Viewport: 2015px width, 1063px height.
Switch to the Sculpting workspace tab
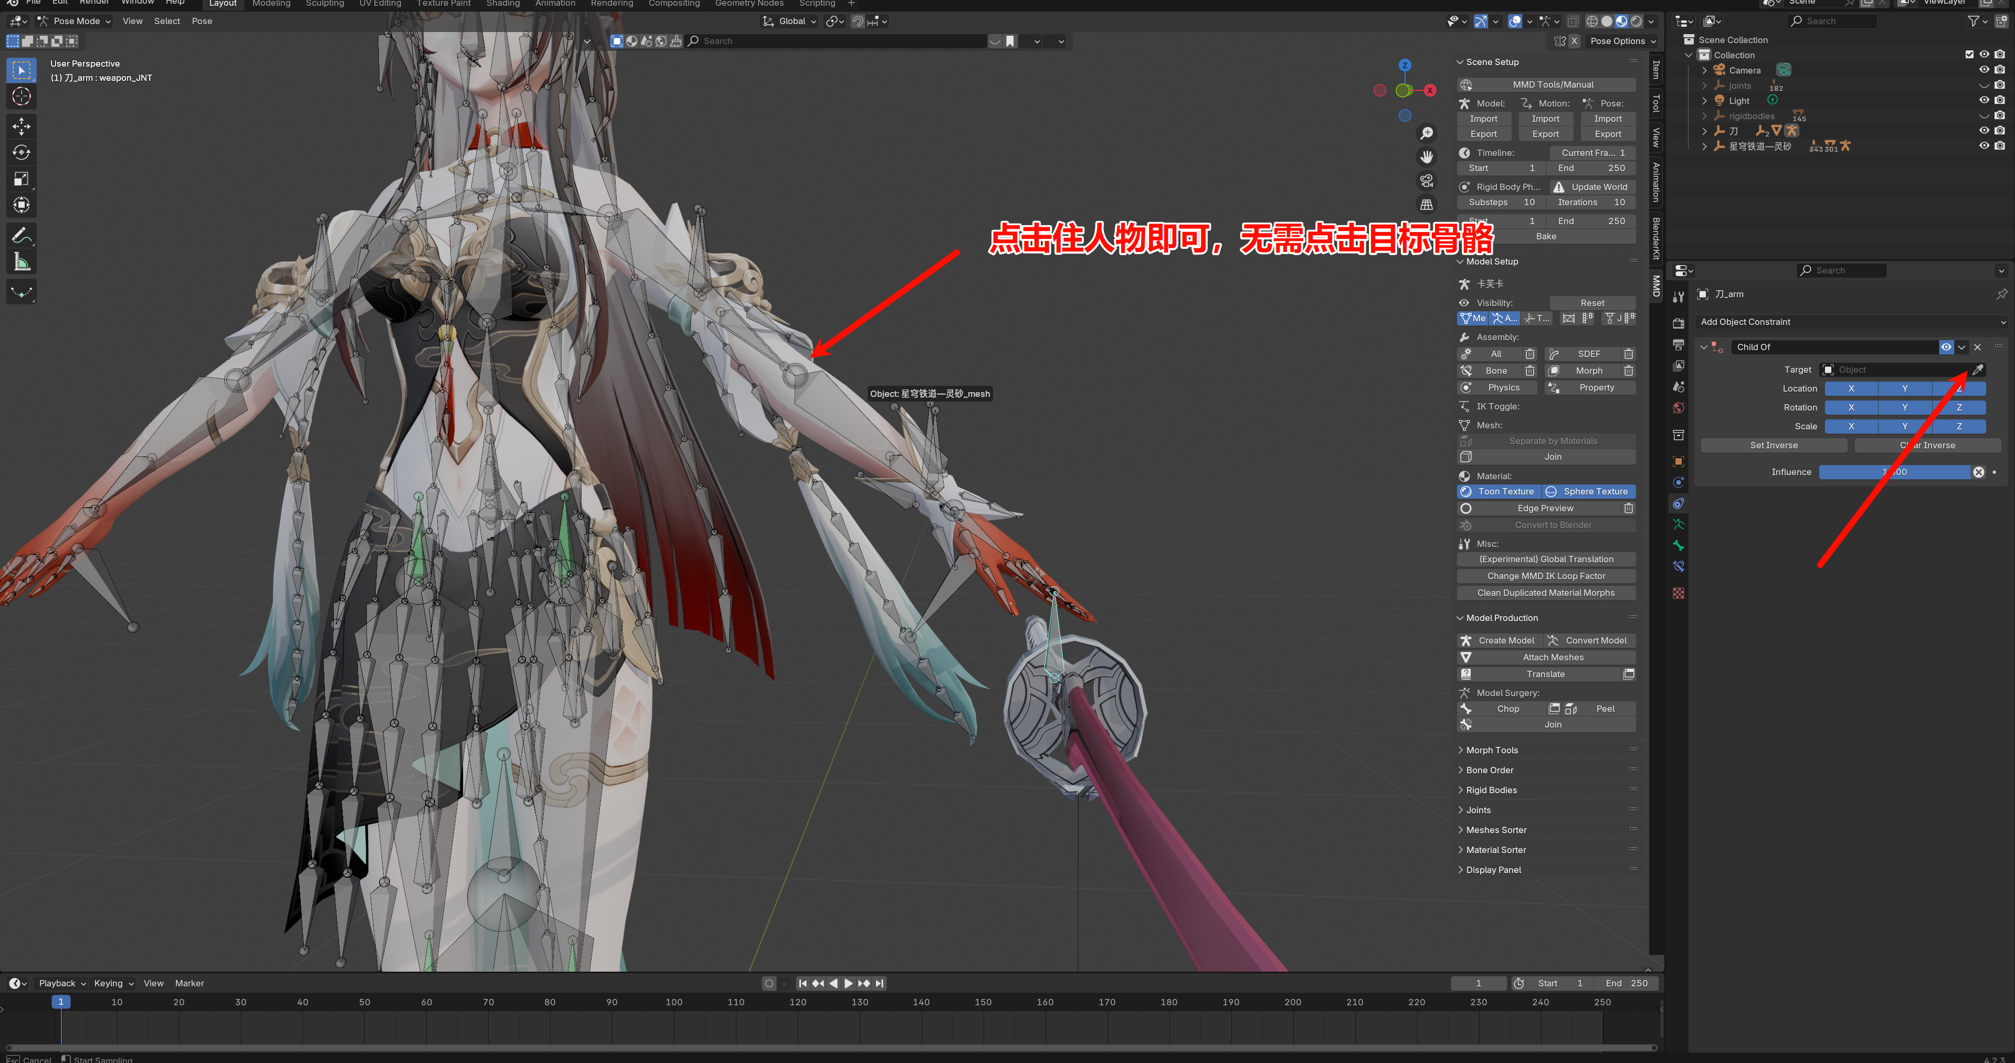click(324, 4)
